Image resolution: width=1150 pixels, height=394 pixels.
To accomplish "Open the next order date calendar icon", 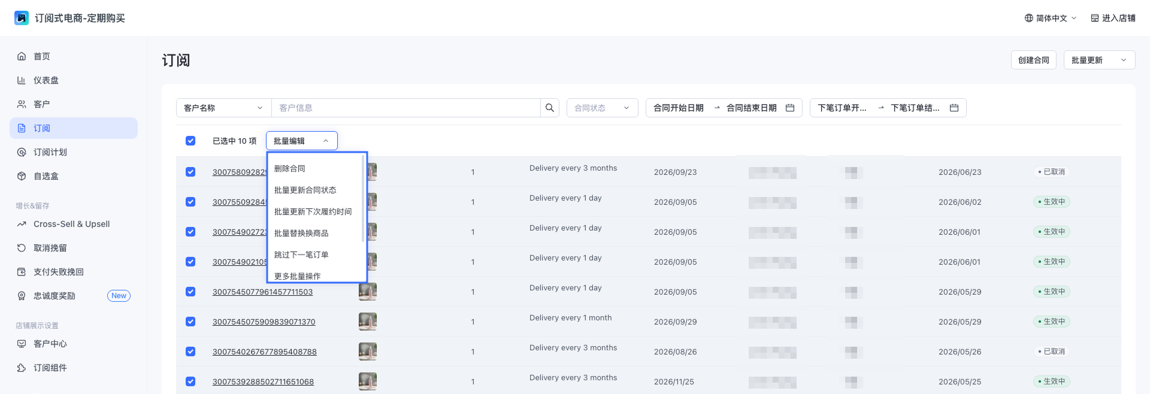I will coord(954,108).
